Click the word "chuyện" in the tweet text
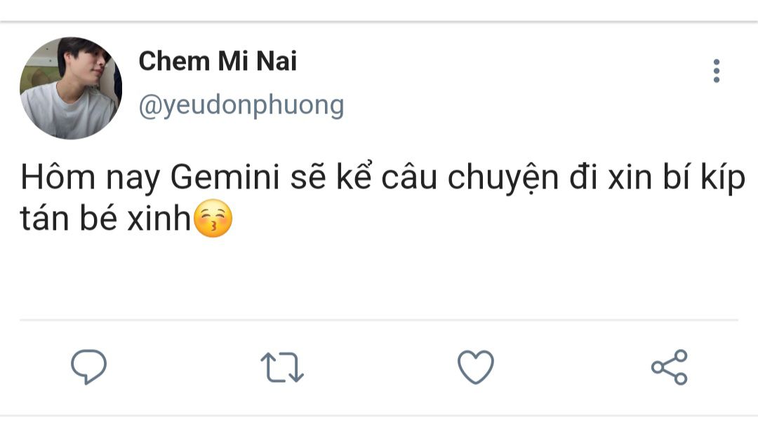This screenshot has width=758, height=422. point(499,179)
